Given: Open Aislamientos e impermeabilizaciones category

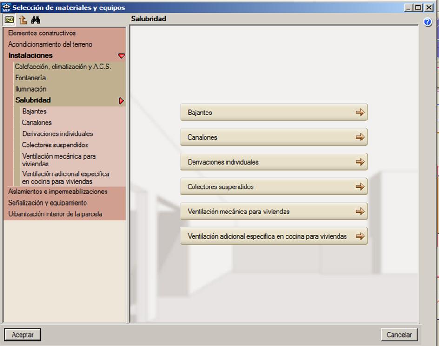Looking at the screenshot, I should pos(58,192).
